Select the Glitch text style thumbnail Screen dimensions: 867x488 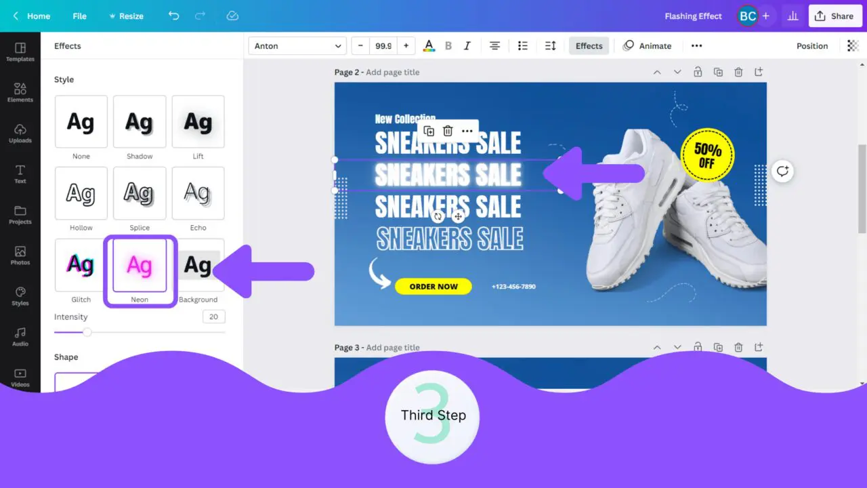pos(81,265)
